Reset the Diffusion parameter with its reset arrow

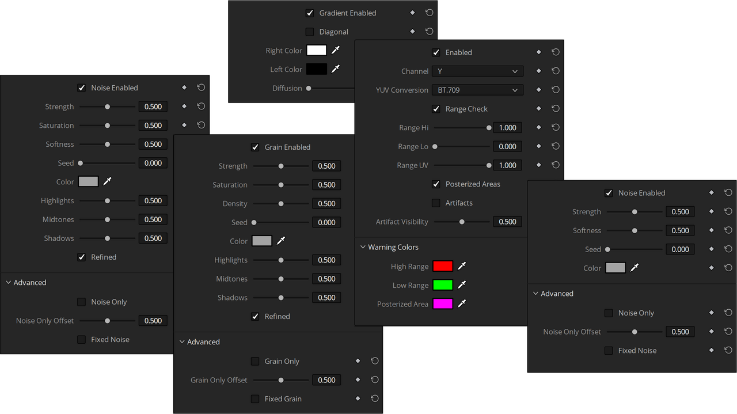[x=429, y=88]
